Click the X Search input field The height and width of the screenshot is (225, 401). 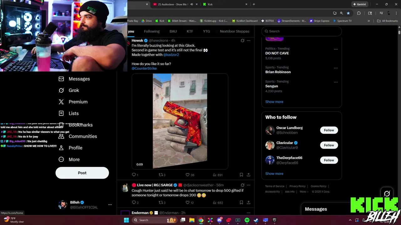pyautogui.click(x=301, y=31)
